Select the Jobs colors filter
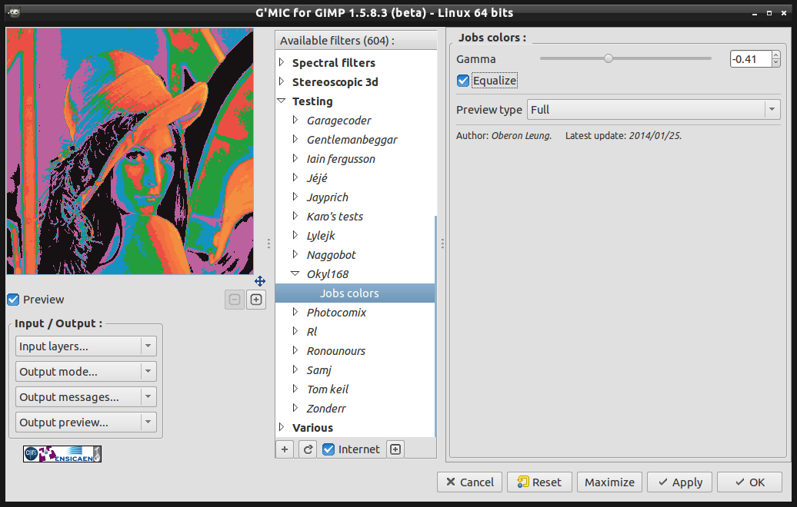The image size is (797, 507). [355, 293]
